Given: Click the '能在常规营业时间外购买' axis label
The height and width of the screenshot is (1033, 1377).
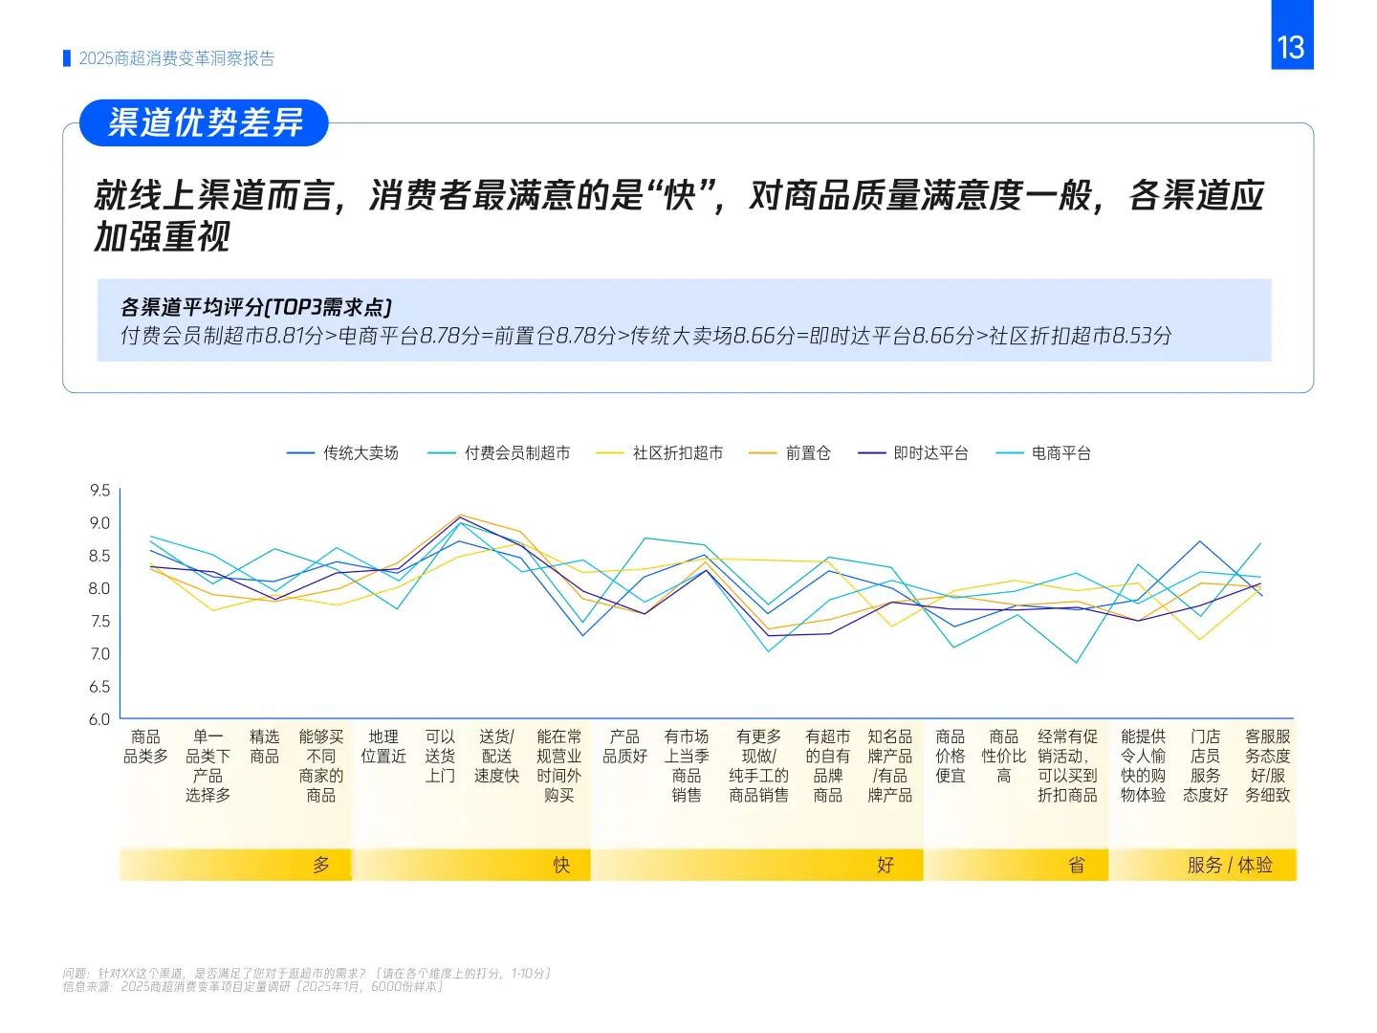Looking at the screenshot, I should [x=558, y=765].
